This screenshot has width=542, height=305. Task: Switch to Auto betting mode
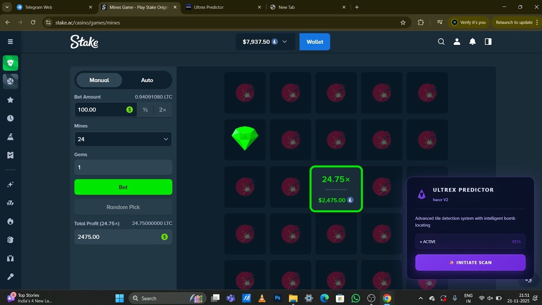(147, 80)
